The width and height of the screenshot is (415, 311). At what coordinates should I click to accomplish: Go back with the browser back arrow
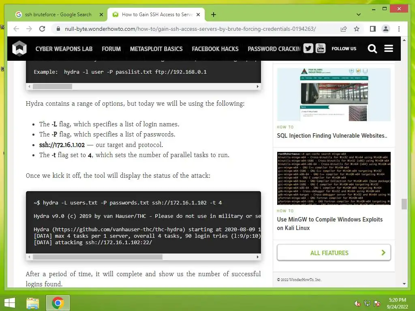[x=16, y=29]
